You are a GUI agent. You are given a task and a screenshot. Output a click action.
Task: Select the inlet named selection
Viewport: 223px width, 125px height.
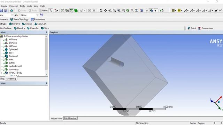(x=11, y=59)
